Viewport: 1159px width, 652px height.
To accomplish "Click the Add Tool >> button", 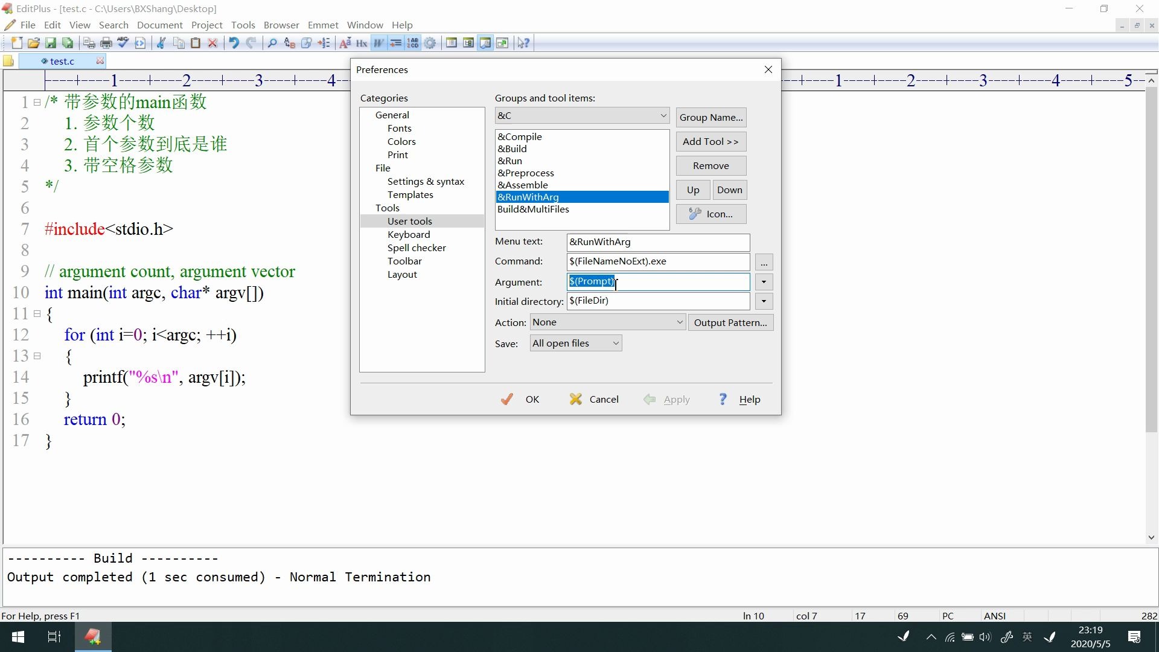I will [711, 141].
